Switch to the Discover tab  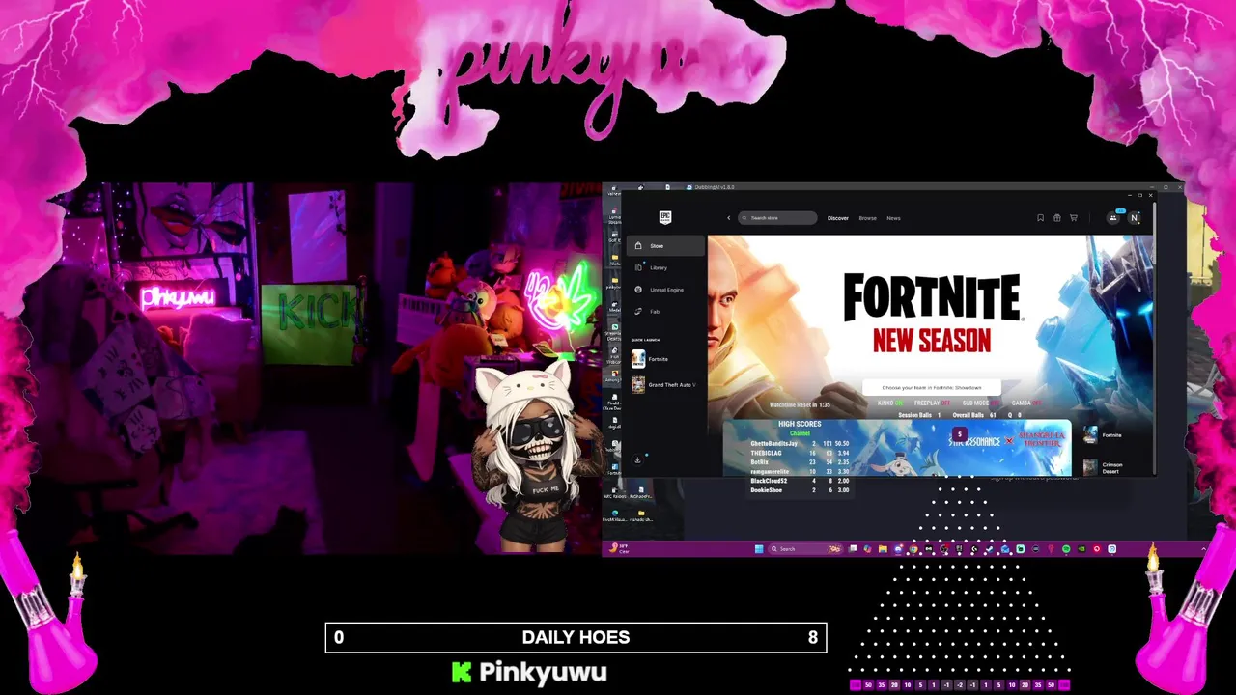tap(837, 218)
